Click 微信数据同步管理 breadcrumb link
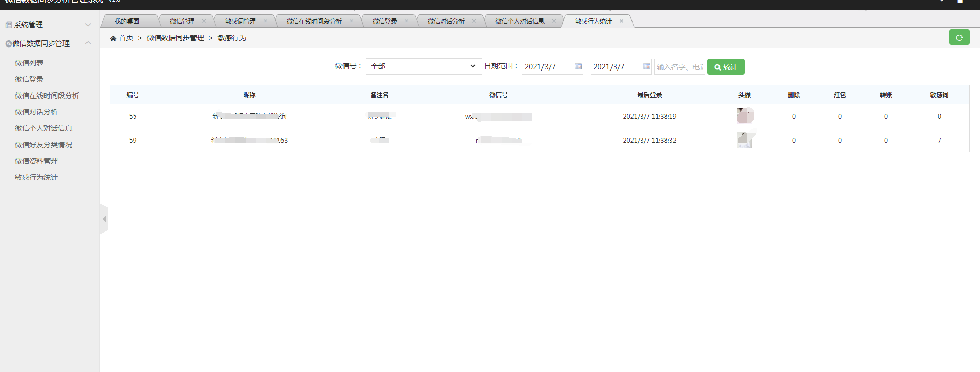 pos(176,38)
